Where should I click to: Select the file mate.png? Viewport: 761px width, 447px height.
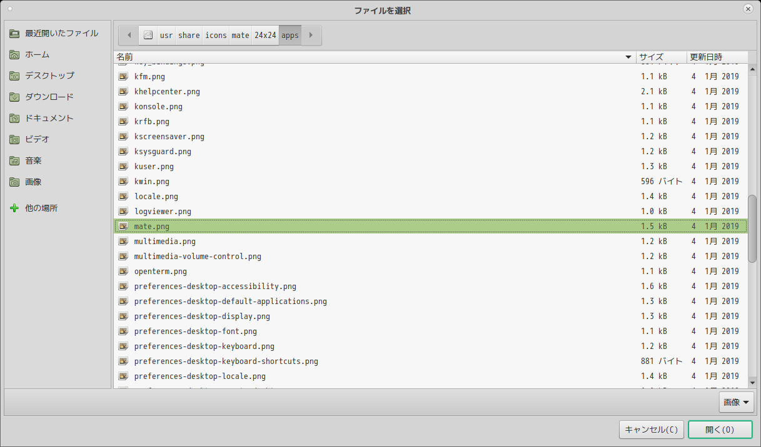[431, 227]
